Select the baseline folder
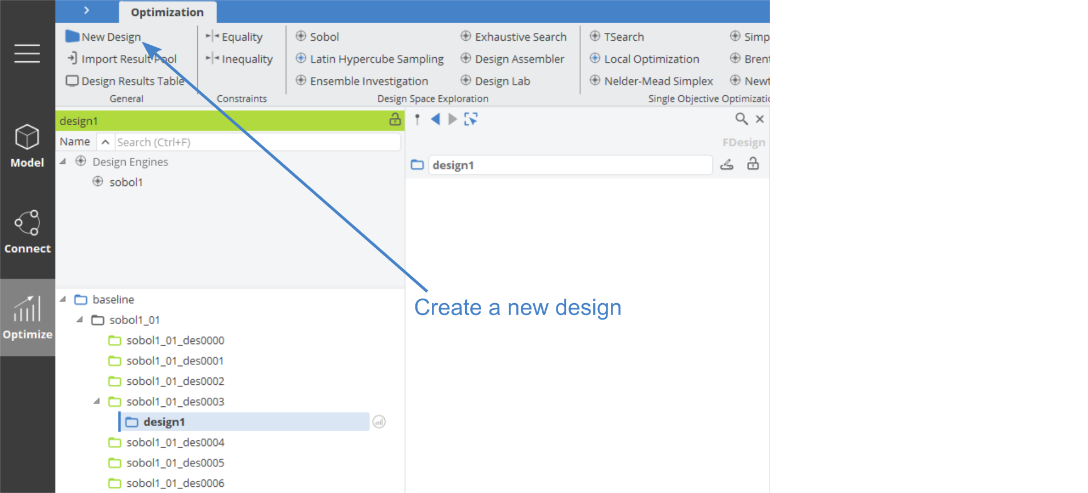This screenshot has width=1088, height=493. (x=113, y=299)
